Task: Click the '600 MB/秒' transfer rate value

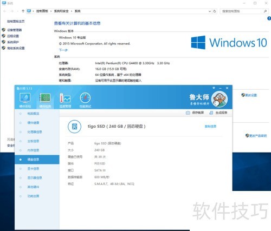Action: pyautogui.click(x=102, y=177)
